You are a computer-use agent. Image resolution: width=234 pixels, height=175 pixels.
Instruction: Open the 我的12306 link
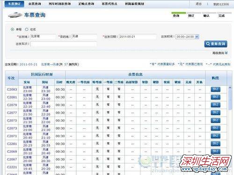(x=221, y=4)
